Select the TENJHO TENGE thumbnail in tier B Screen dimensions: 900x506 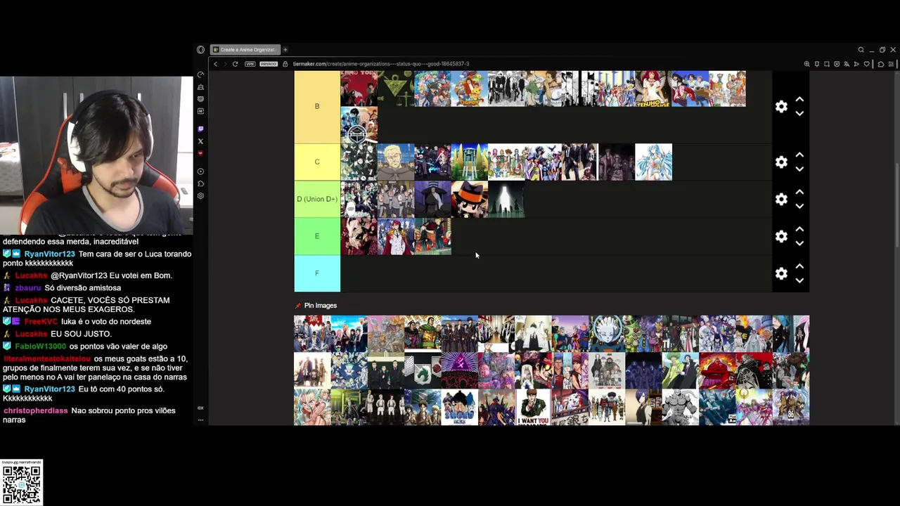click(653, 88)
